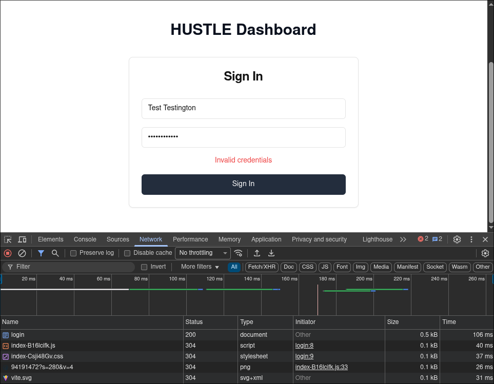The width and height of the screenshot is (494, 384).
Task: Open the login:9 initiator link
Action: click(304, 356)
